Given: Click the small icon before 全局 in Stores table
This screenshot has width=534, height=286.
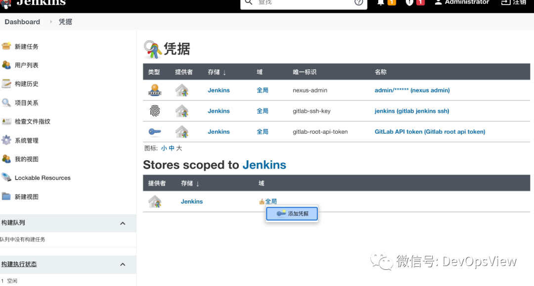Looking at the screenshot, I should pos(262,201).
